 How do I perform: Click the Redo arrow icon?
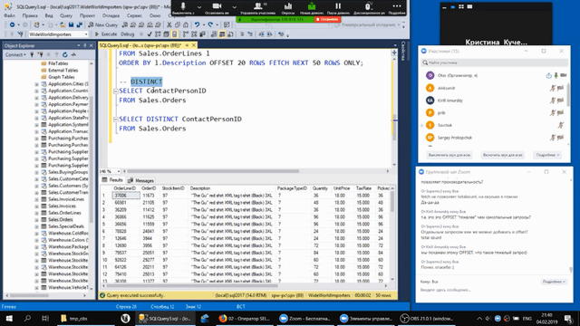point(210,24)
